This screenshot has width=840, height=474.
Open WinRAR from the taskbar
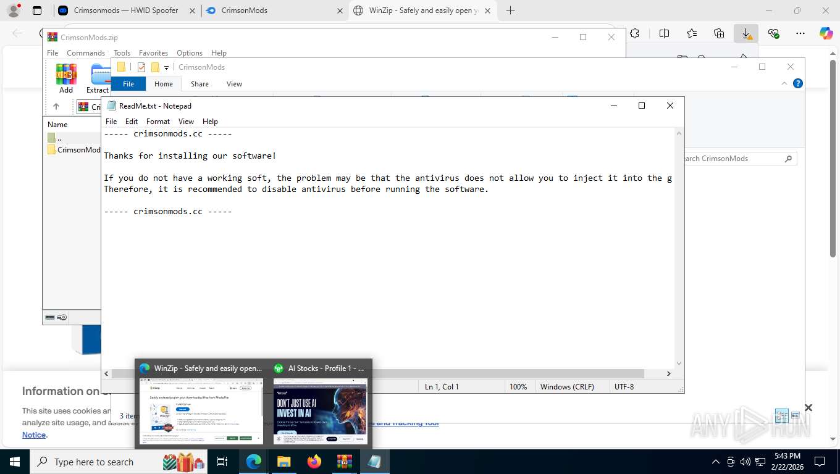pos(344,461)
